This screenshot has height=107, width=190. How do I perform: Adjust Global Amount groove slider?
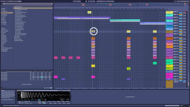tap(51, 88)
